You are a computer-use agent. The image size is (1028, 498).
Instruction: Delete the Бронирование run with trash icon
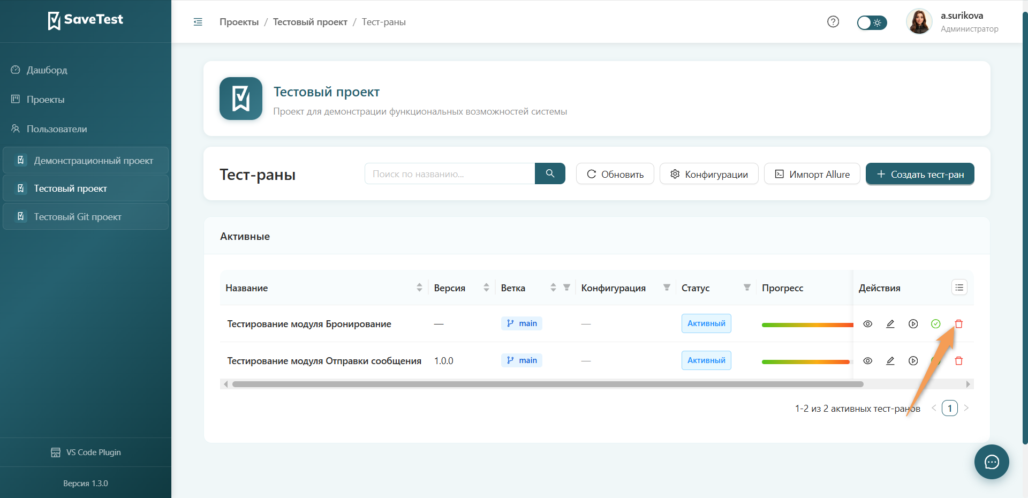pos(959,324)
